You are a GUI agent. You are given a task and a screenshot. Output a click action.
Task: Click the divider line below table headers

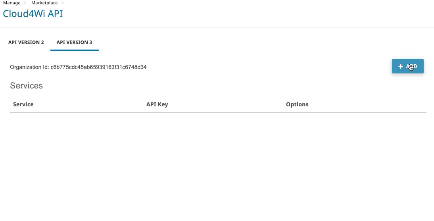click(218, 112)
